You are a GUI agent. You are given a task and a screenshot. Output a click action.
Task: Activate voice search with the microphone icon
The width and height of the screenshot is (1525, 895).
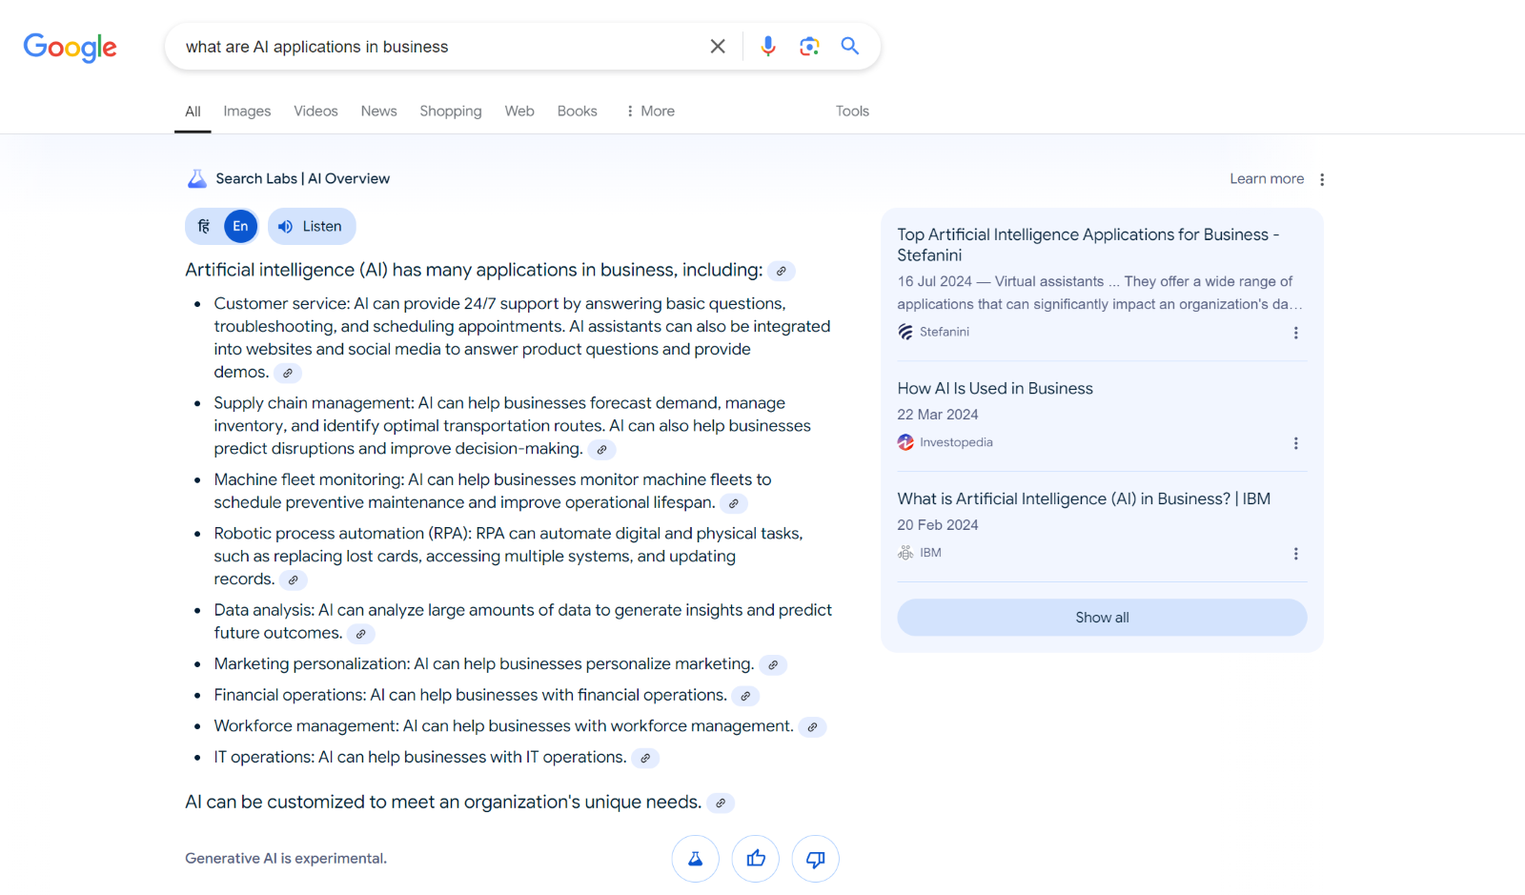coord(768,45)
